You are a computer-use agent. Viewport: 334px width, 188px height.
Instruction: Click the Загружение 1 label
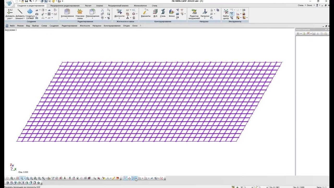10,30
